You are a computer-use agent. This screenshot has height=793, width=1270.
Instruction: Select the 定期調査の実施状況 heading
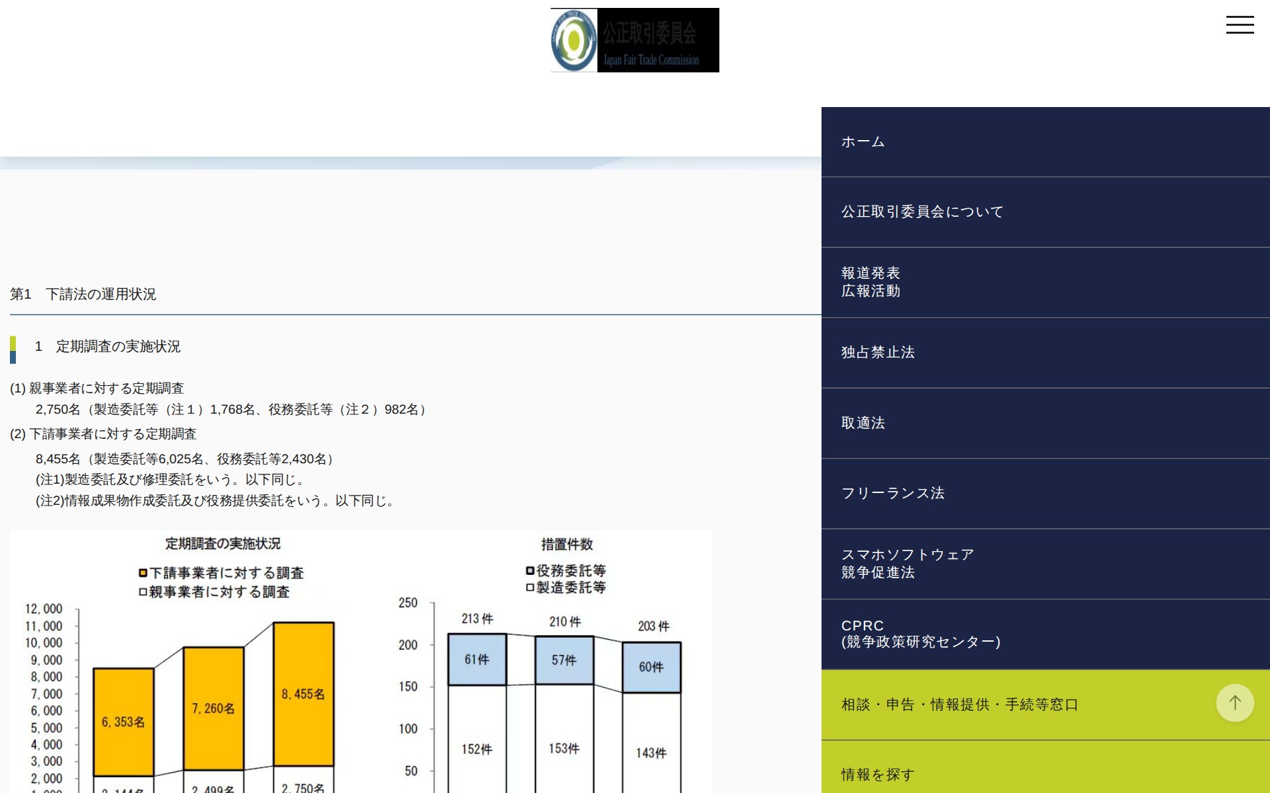108,346
